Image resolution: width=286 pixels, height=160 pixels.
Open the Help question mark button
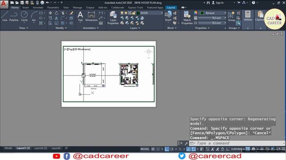coord(253,3)
